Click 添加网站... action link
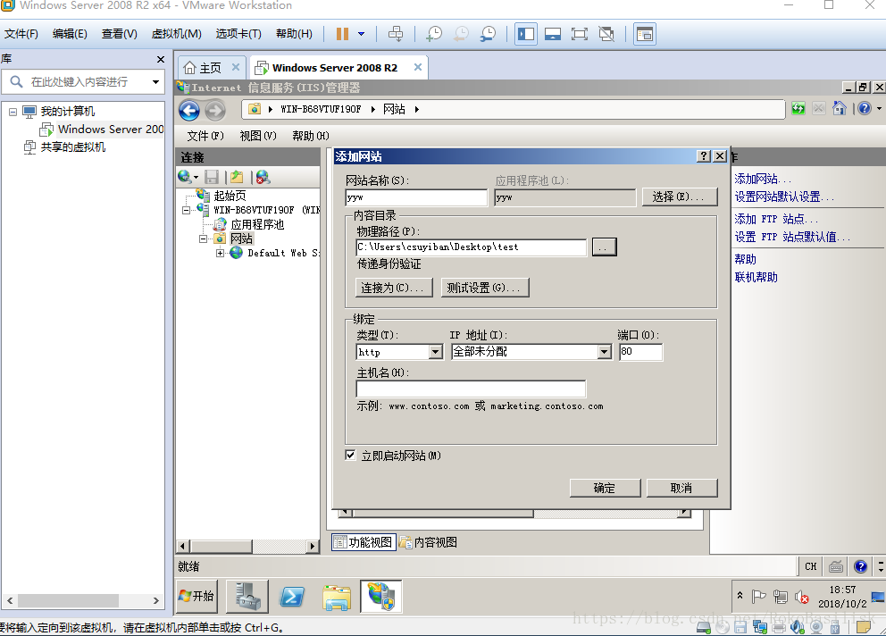886x636 pixels. tap(763, 180)
